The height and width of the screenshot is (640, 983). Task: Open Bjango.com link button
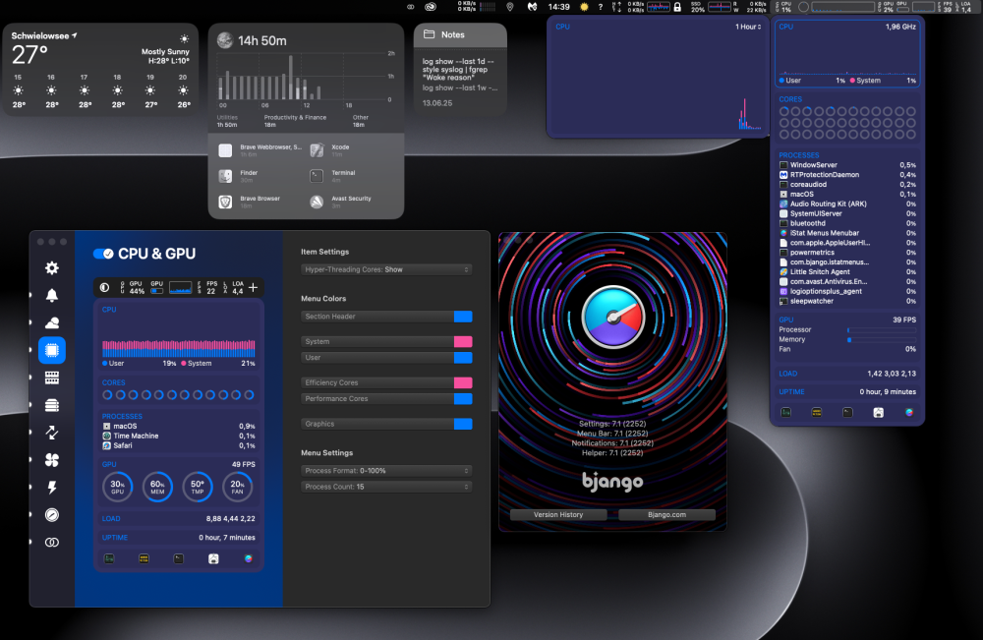coord(666,514)
